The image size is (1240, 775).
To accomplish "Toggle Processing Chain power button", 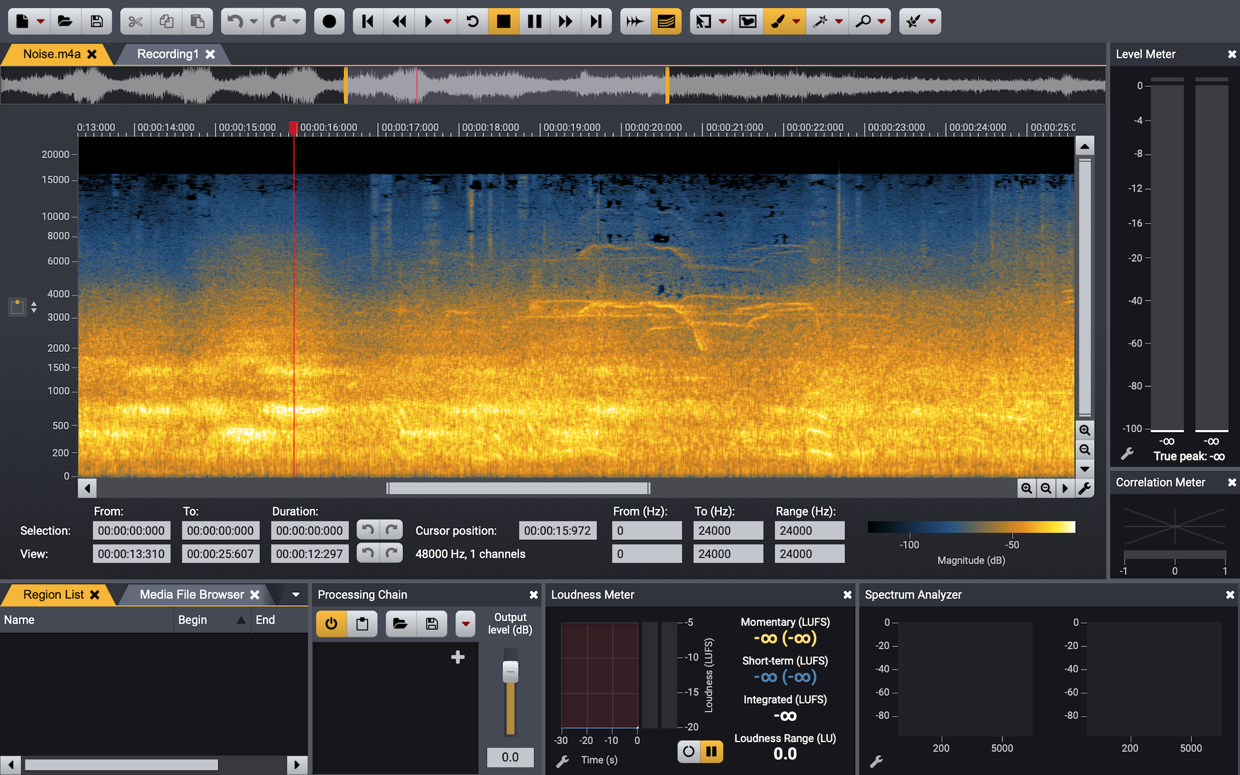I will (331, 624).
